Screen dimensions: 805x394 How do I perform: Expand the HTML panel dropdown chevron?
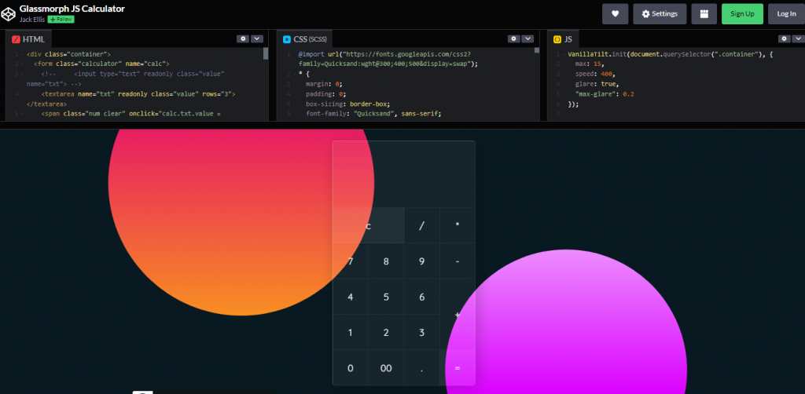(257, 38)
